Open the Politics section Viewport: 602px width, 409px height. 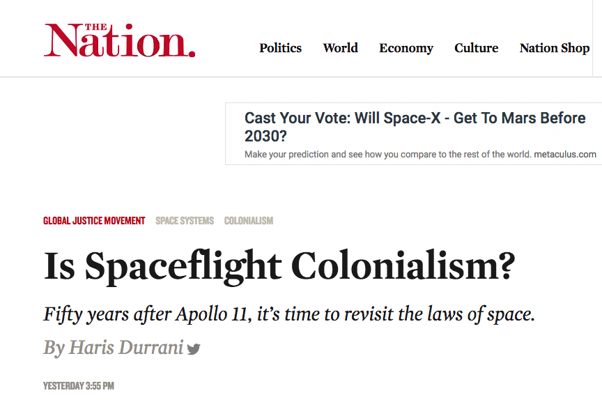(280, 48)
